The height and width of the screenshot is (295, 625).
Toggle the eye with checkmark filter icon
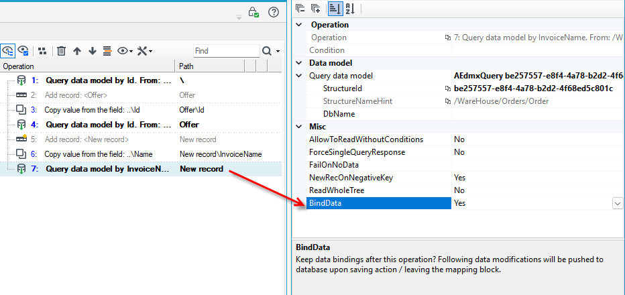pos(23,51)
